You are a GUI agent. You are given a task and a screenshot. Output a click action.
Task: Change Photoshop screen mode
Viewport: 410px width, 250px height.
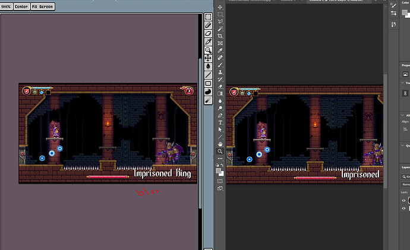coord(220,188)
